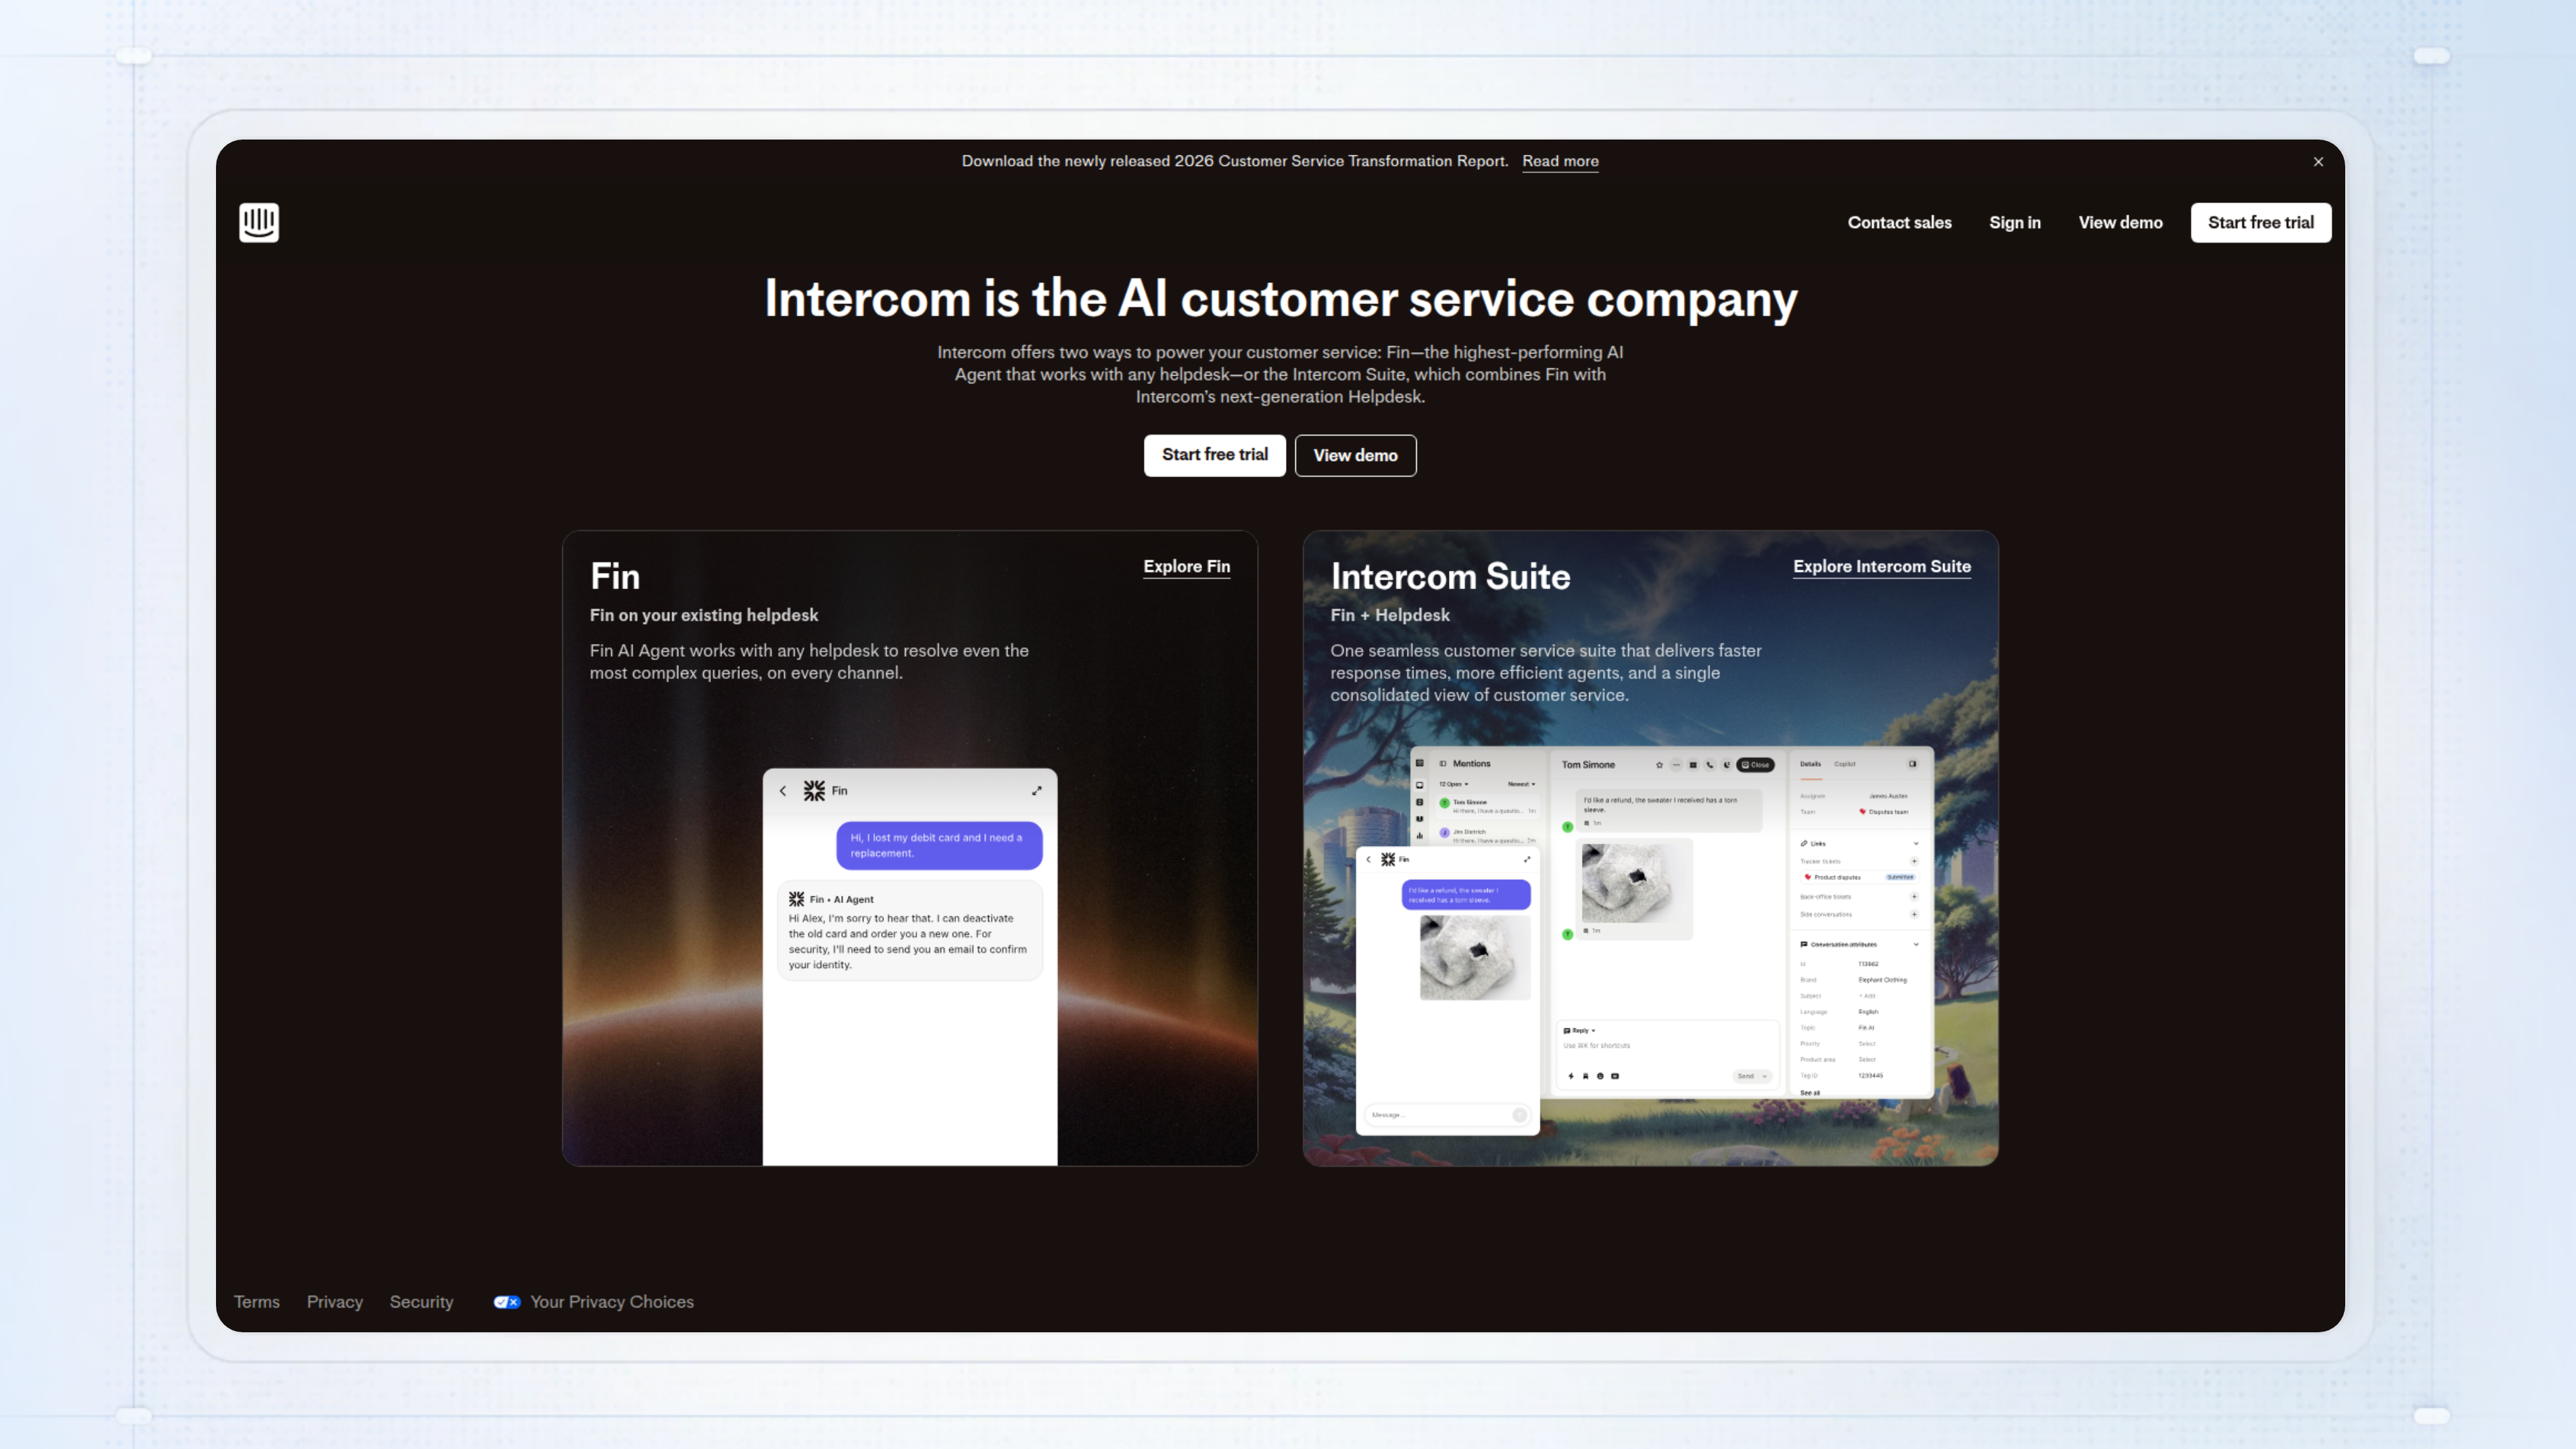Expand the Fin chat widget window
This screenshot has height=1449, width=2576.
pos(1037,791)
